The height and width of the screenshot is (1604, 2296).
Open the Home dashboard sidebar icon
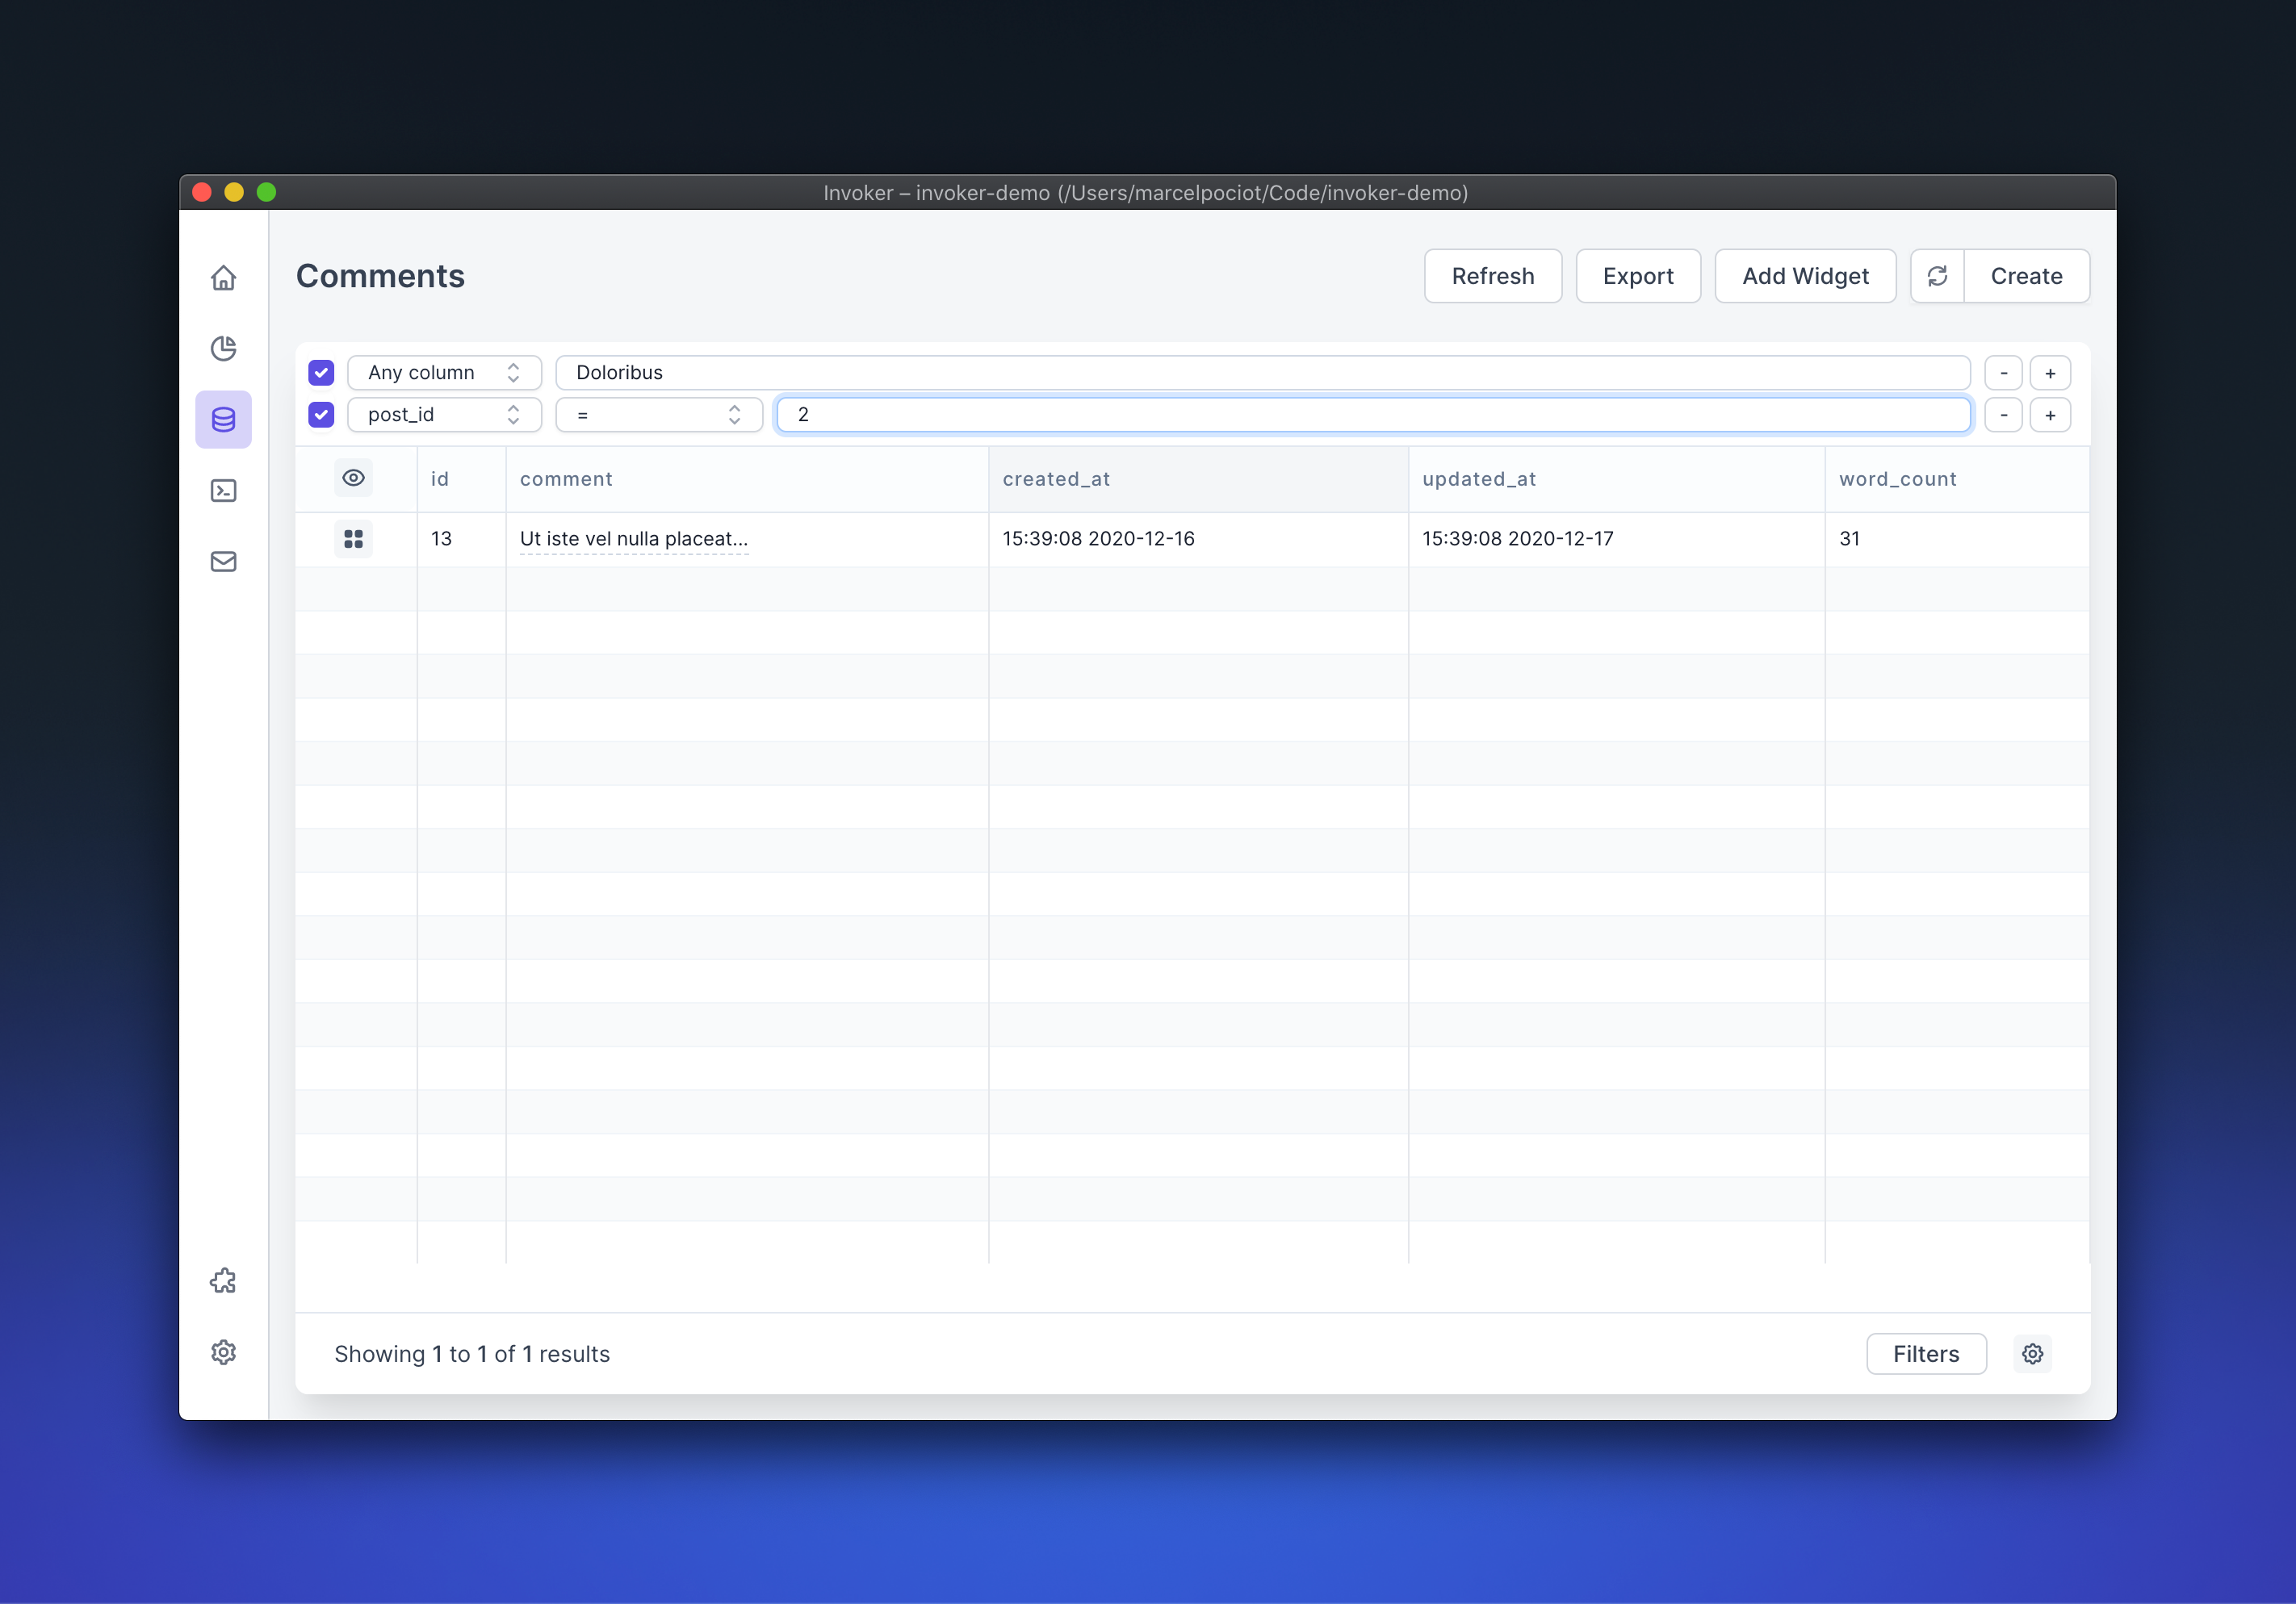[x=223, y=277]
